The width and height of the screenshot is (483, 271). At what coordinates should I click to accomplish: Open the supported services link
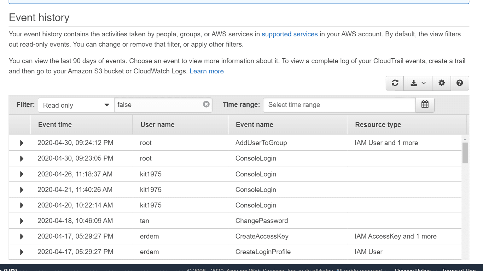pos(290,34)
